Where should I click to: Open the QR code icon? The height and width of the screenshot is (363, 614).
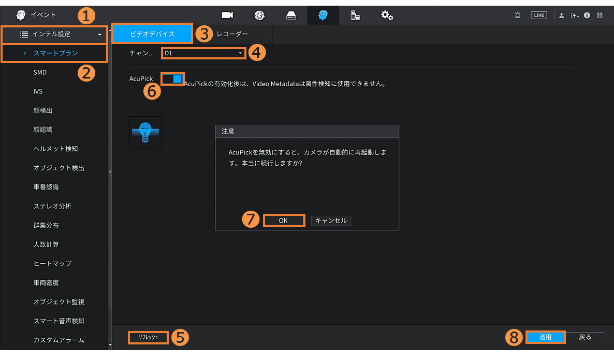(x=600, y=15)
